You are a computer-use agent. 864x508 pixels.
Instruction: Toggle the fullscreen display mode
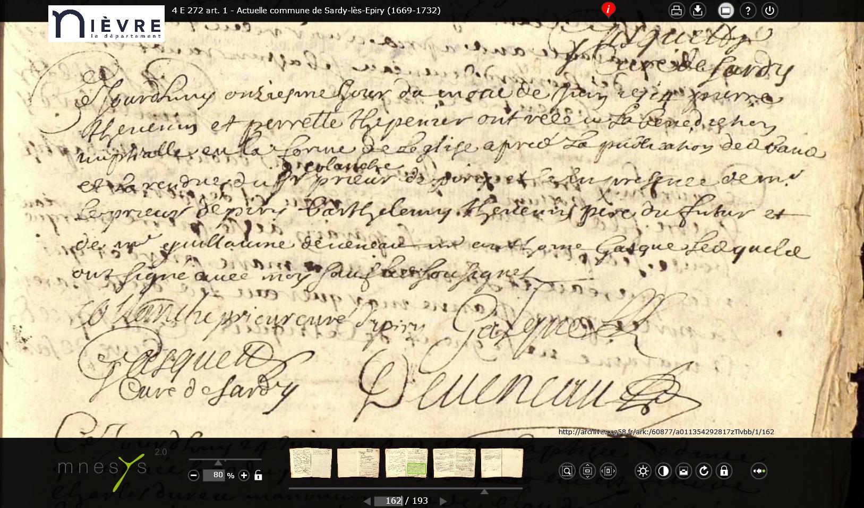(725, 11)
